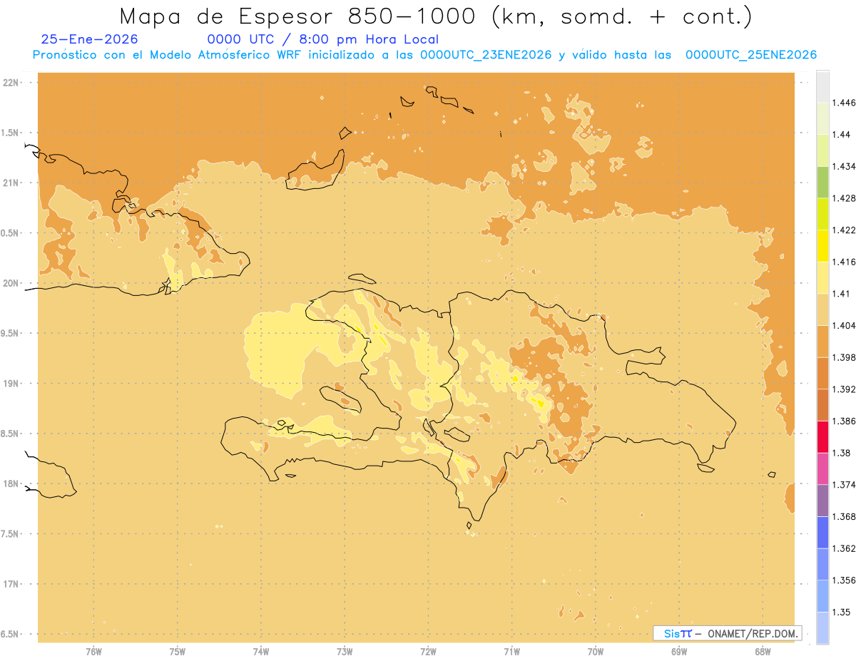Click the '20N' latitude label

point(10,283)
